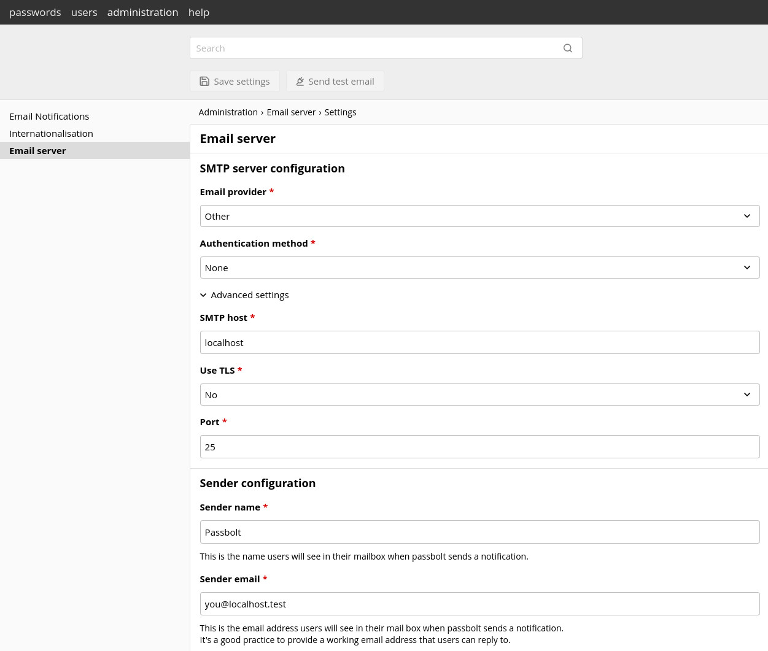Viewport: 768px width, 651px height.
Task: Open the Email provider dropdown showing Other
Action: 479,216
